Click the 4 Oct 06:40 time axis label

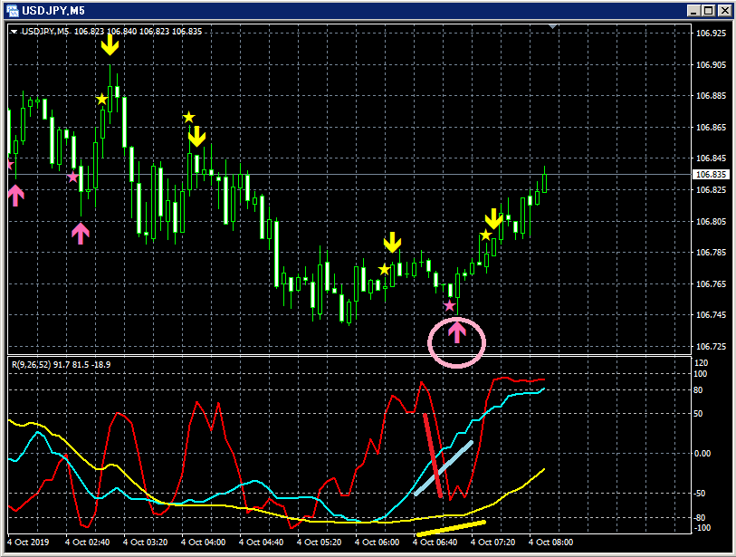point(435,543)
